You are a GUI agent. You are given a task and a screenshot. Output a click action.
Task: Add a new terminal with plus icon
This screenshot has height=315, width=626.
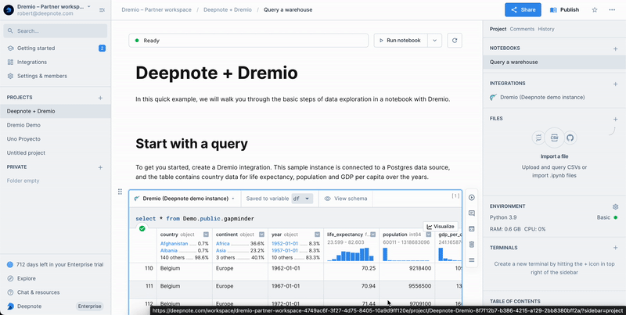[x=616, y=247]
